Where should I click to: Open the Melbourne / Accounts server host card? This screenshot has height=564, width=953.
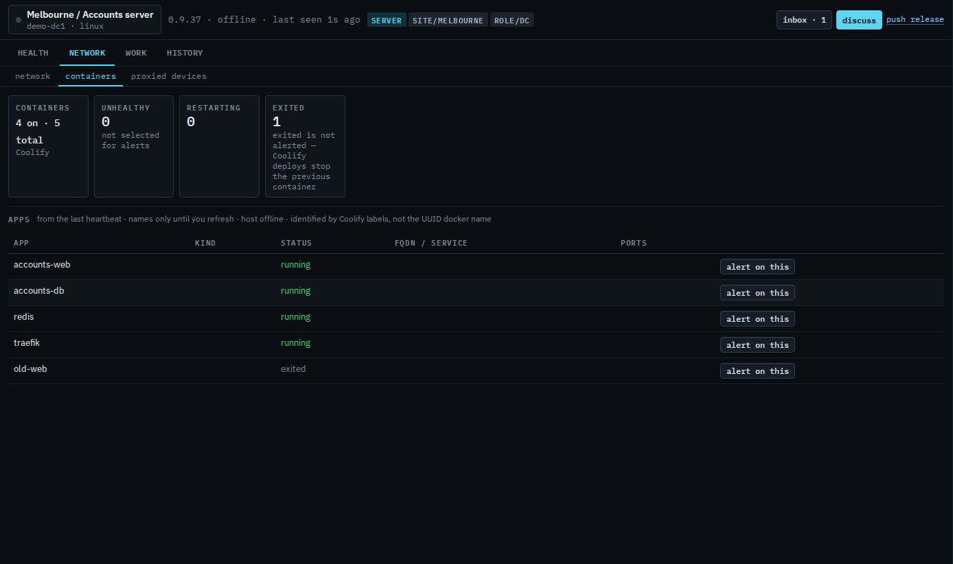(x=85, y=20)
